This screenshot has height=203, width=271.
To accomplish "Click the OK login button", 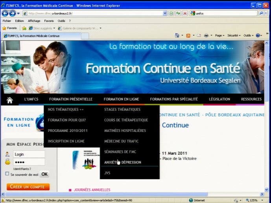I will pos(44,174).
